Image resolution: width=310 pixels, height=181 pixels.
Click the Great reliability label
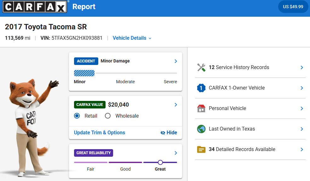[x=160, y=169]
